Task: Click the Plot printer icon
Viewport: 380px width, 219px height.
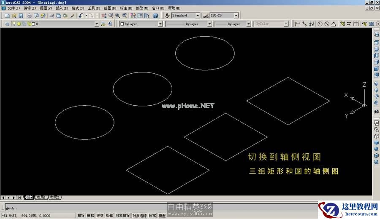Action: [x=29, y=16]
